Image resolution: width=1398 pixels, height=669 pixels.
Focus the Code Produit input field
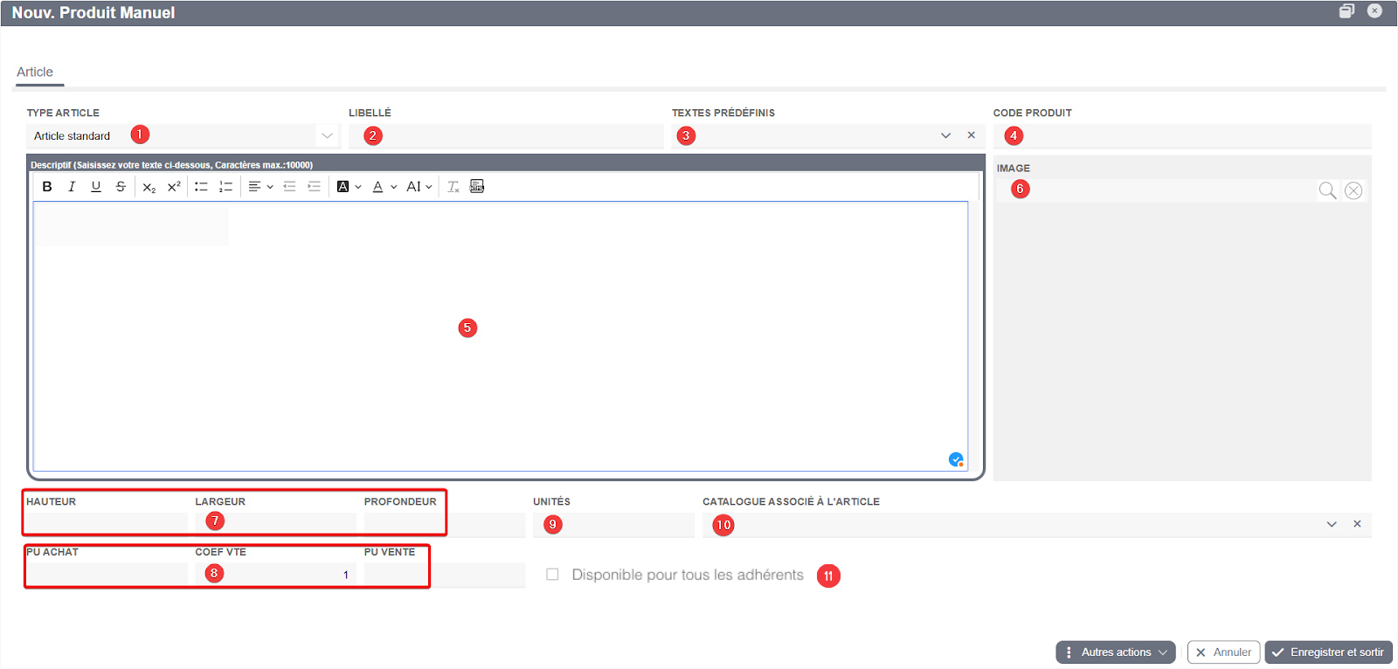[1182, 136]
